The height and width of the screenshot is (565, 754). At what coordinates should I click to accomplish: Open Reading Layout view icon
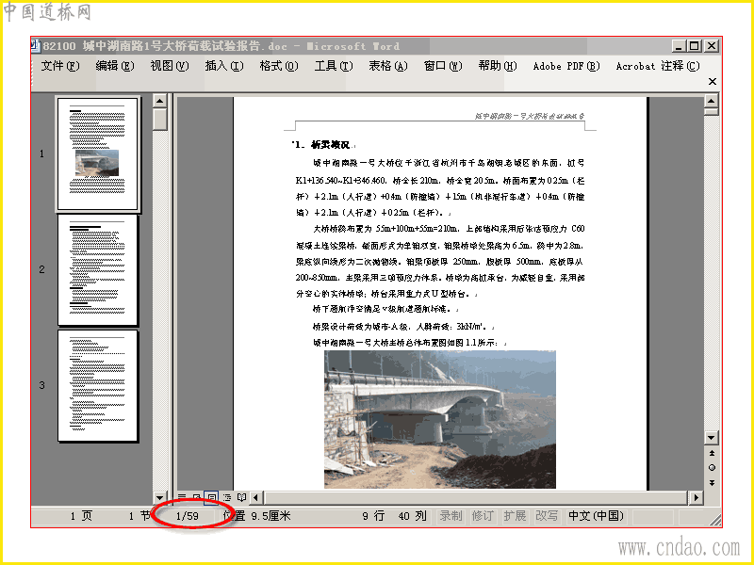[x=242, y=497]
